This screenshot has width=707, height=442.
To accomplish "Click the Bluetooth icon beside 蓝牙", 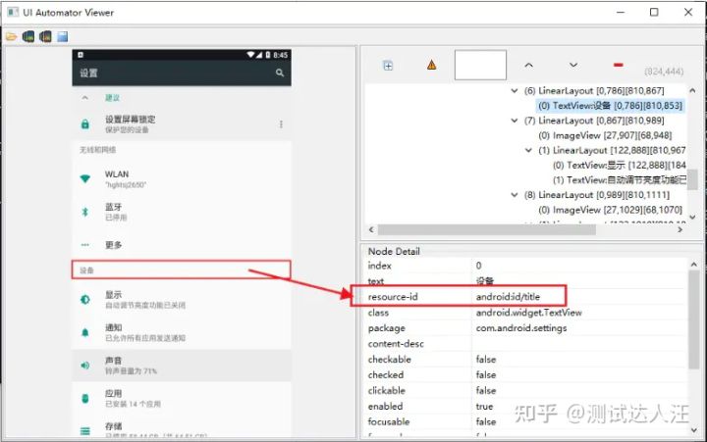I will [x=84, y=212].
